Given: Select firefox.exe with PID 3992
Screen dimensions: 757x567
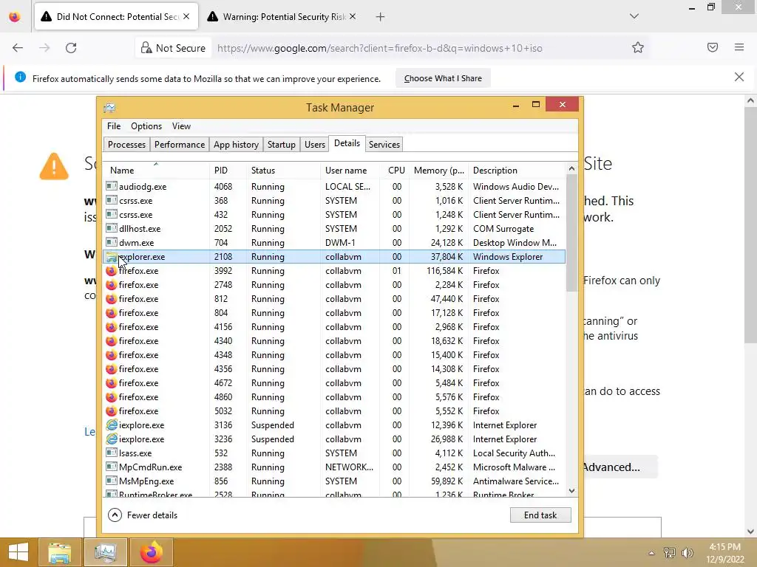Looking at the screenshot, I should [x=334, y=270].
